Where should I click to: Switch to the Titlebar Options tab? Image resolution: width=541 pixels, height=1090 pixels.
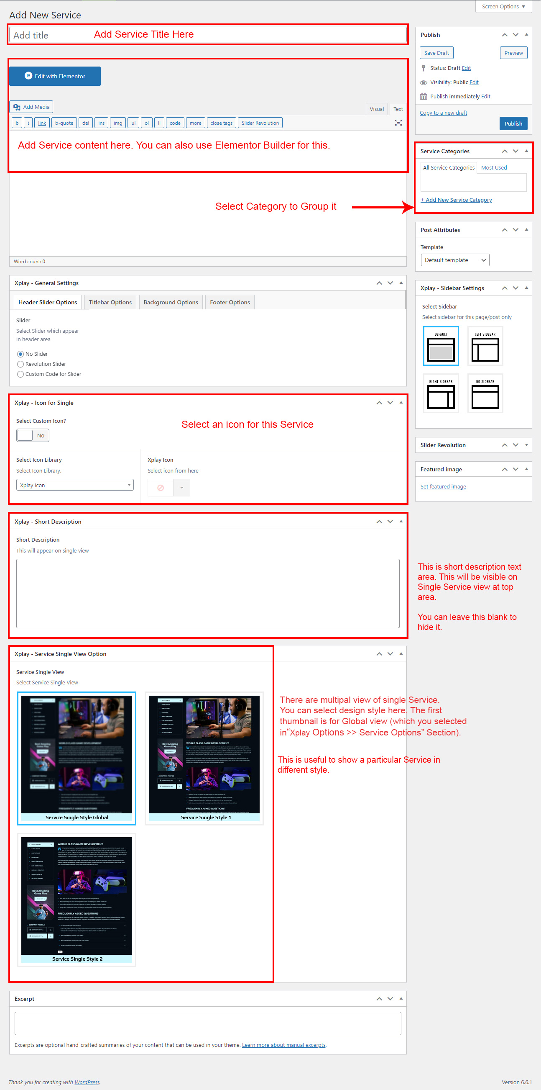click(110, 302)
